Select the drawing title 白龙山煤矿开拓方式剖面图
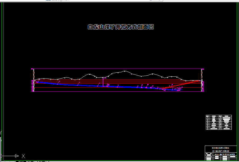This screenshot has width=239, height=162. click(x=121, y=27)
